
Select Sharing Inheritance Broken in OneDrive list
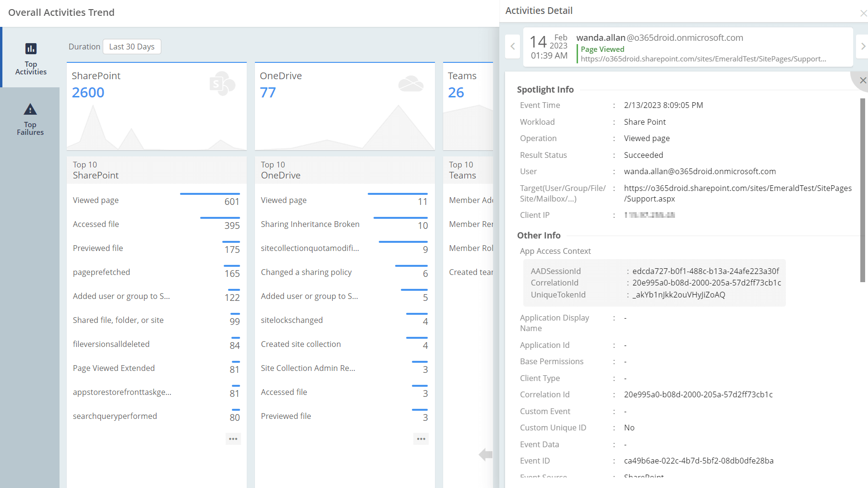coord(310,224)
